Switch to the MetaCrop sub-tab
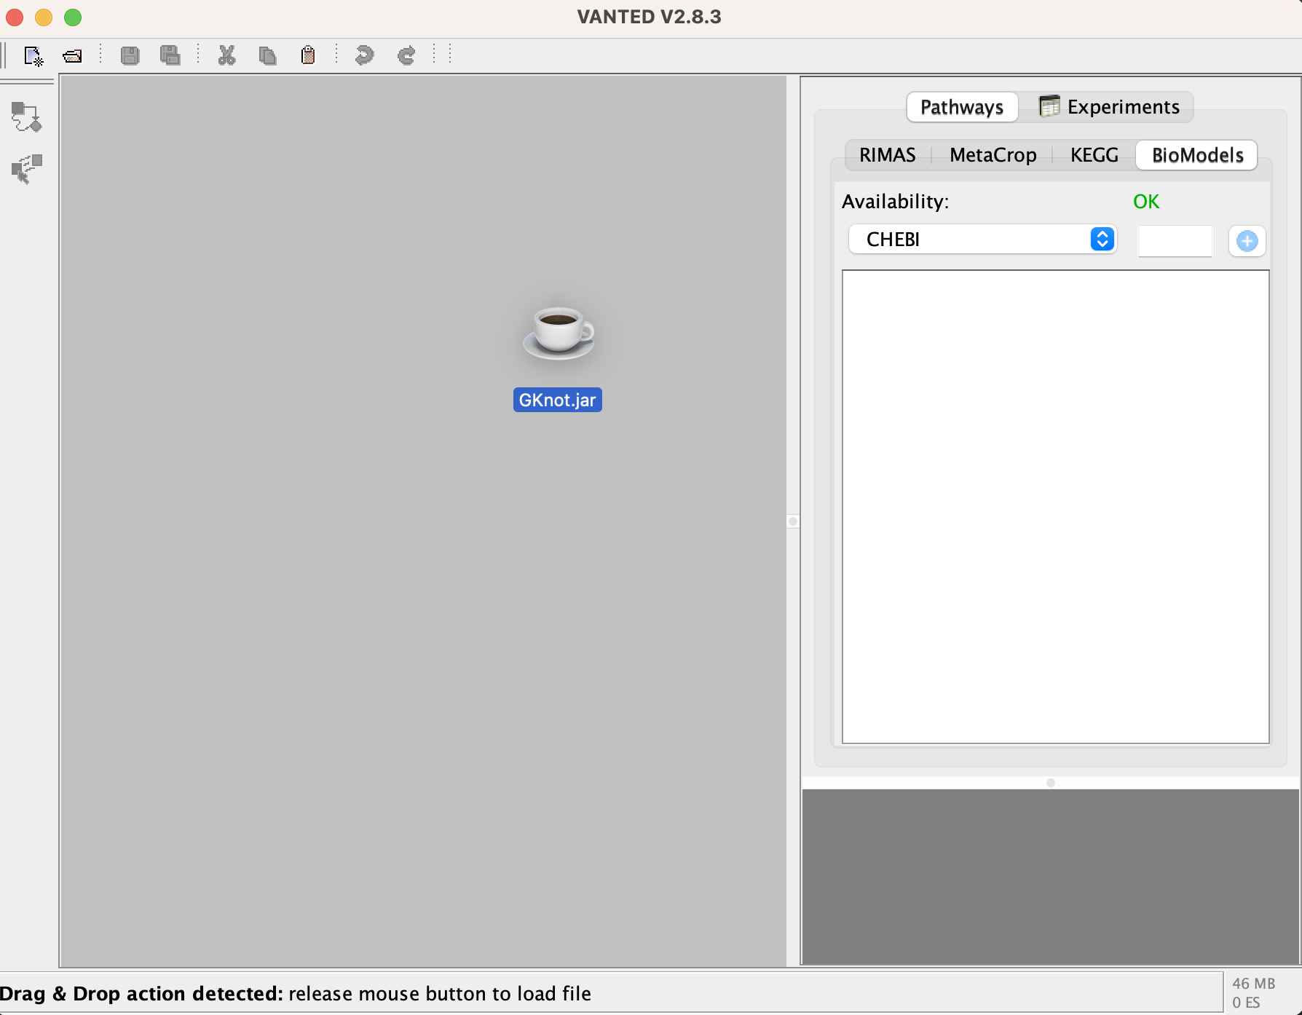The width and height of the screenshot is (1302, 1015). (993, 155)
